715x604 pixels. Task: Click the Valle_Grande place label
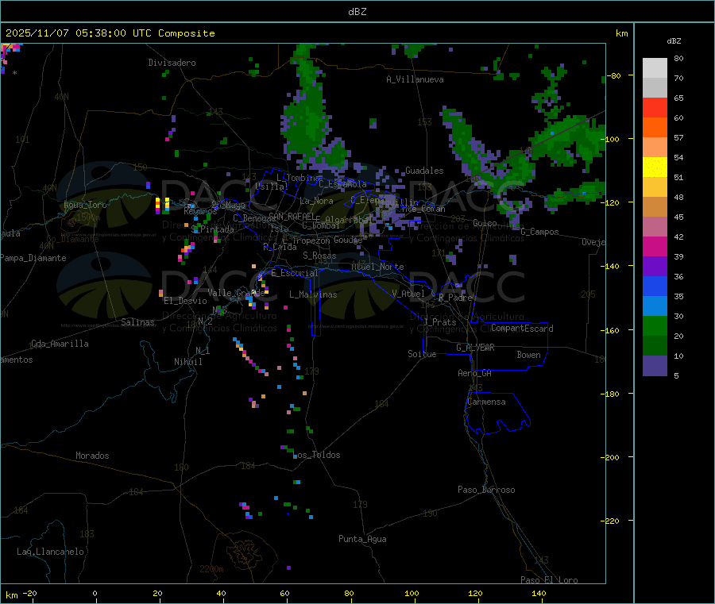click(x=236, y=293)
